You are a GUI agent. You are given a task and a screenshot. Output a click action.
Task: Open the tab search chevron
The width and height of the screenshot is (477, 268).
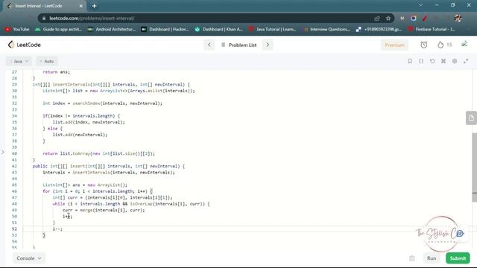click(x=420, y=5)
